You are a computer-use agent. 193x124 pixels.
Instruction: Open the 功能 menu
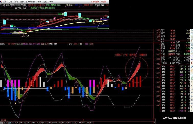pos(10,2)
